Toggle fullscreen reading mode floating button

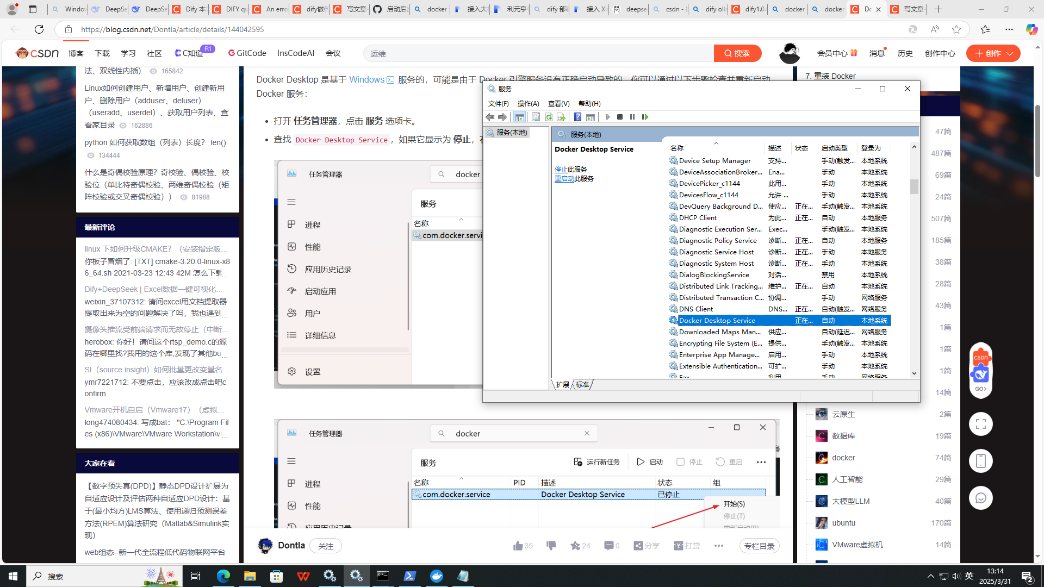tap(980, 424)
